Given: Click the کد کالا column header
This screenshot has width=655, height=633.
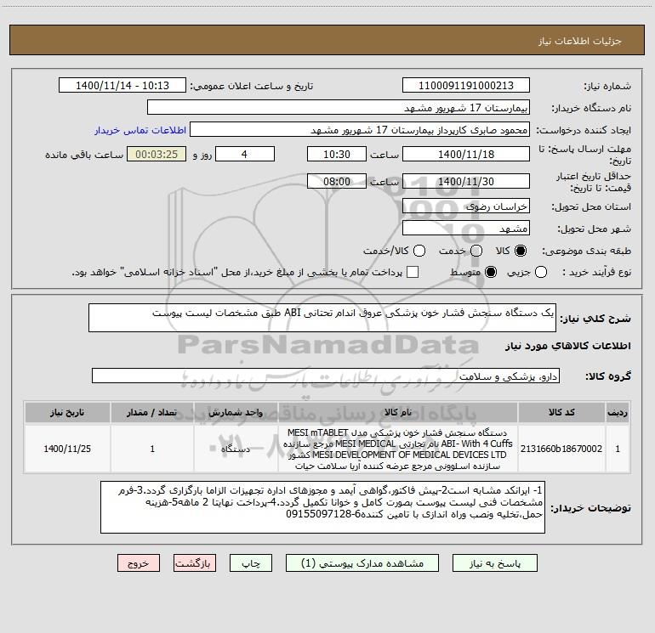Looking at the screenshot, I should coord(561,412).
